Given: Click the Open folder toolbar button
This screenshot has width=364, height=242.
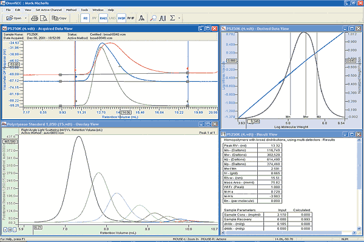Looking at the screenshot, I should point(13,19).
